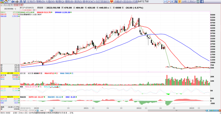Open the 自訂頁面(U) menu

pyautogui.click(x=102, y=2)
